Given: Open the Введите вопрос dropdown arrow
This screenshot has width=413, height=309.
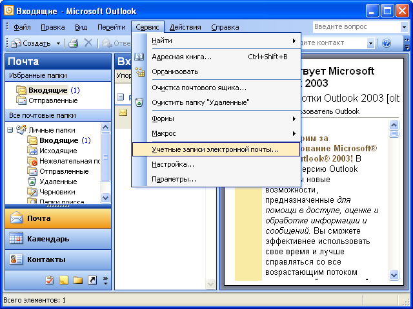Looking at the screenshot, I should [404, 27].
